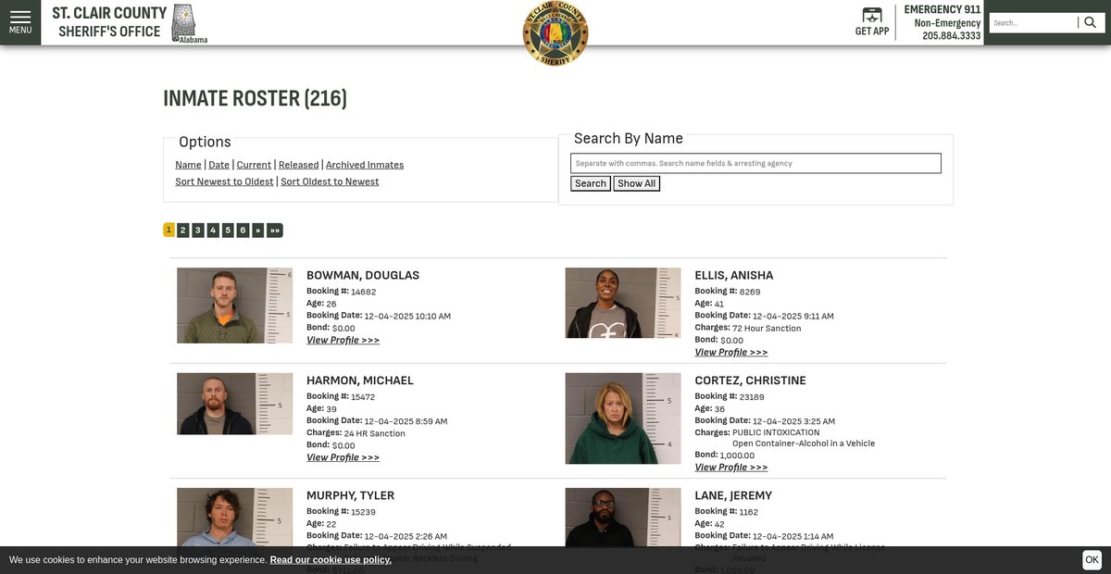Click the name MURPHY, TYLER
The image size is (1111, 574).
click(x=351, y=495)
